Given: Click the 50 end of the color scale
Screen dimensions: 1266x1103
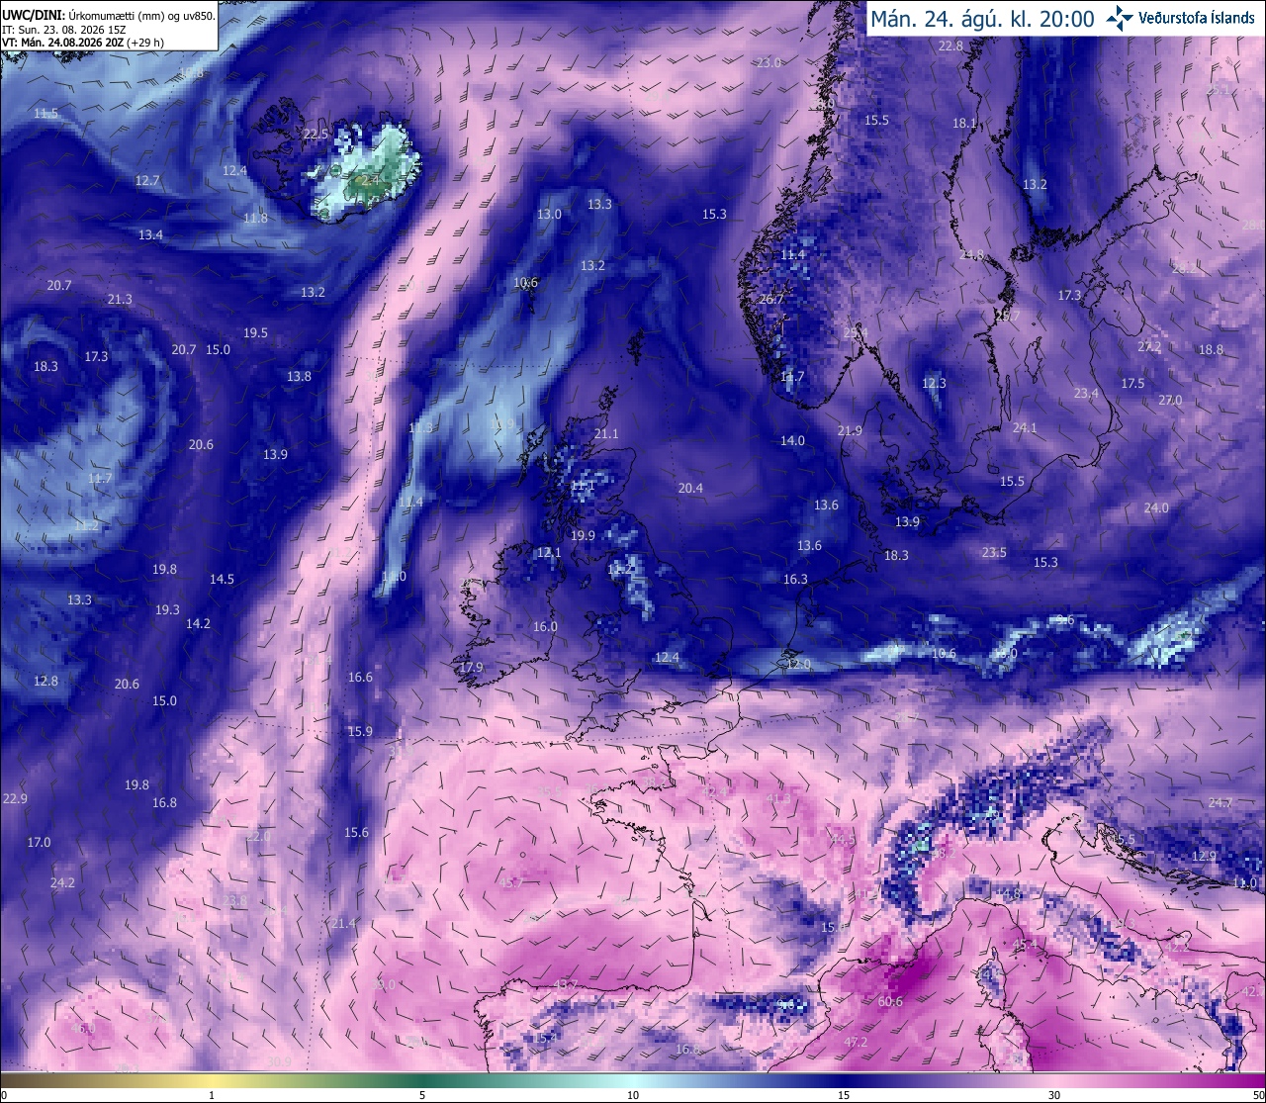Looking at the screenshot, I should point(1257,1094).
